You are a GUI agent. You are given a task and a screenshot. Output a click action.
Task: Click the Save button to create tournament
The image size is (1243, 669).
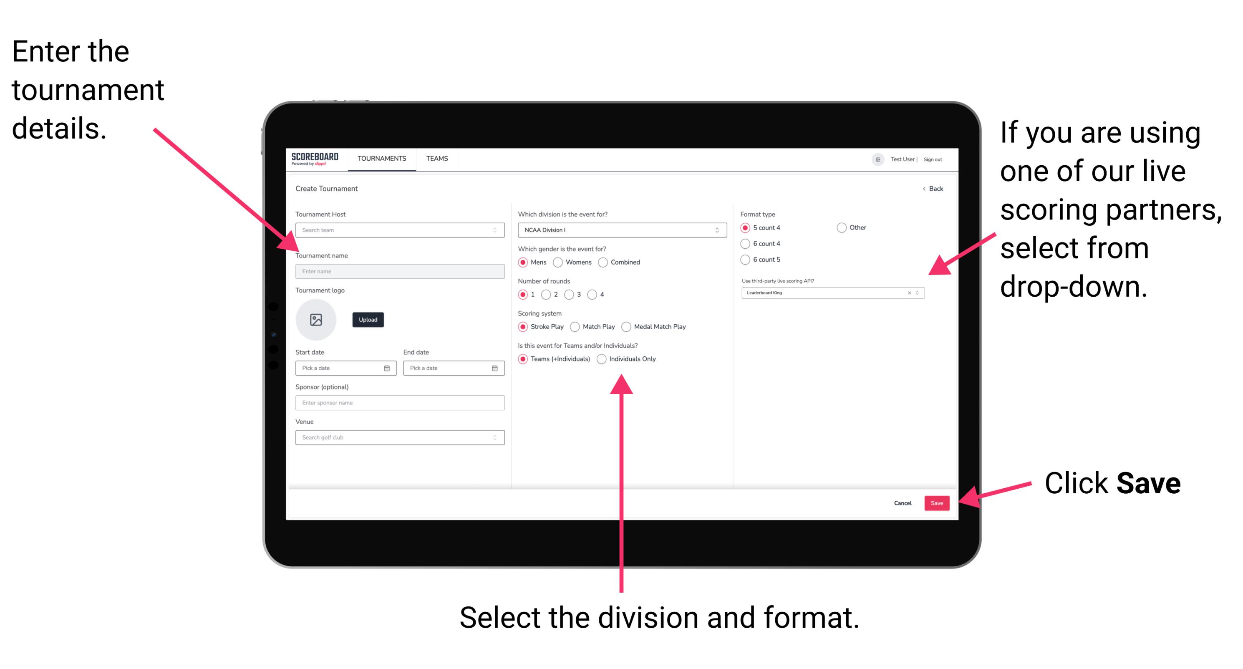[938, 502]
